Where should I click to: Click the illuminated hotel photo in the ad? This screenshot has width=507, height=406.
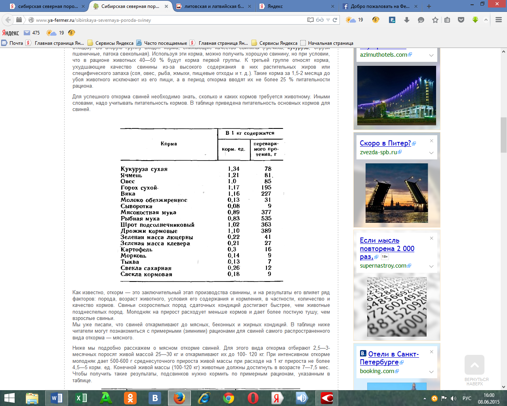point(396,96)
